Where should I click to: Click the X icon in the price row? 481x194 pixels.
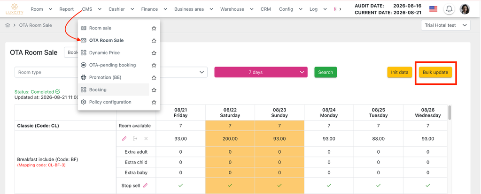coord(146,139)
